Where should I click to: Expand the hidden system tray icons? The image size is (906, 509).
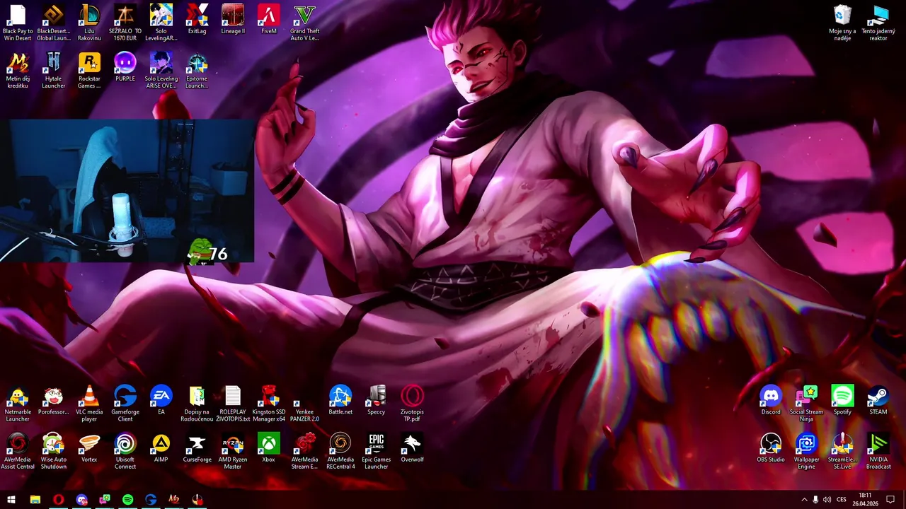click(x=804, y=500)
